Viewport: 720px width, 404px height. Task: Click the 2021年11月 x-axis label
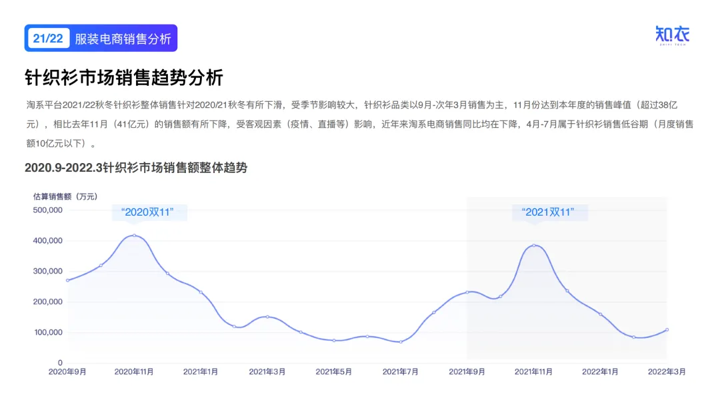533,372
